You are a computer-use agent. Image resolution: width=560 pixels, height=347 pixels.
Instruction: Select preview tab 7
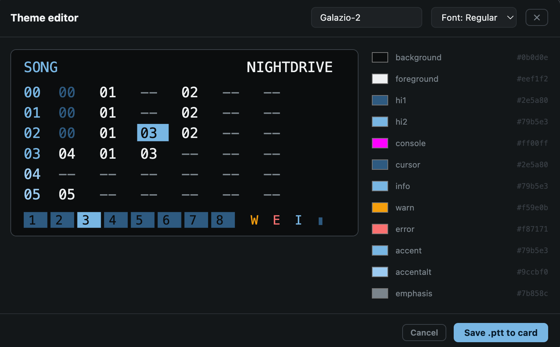196,220
